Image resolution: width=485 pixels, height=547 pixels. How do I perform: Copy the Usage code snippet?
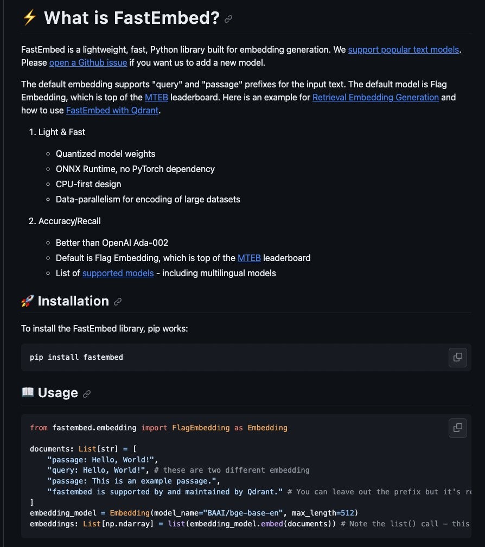(457, 428)
